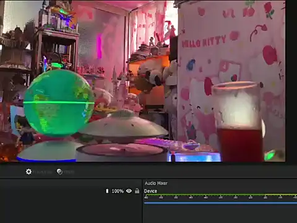
Task: Toggle the source visibility eye icon
Action: click(x=129, y=191)
